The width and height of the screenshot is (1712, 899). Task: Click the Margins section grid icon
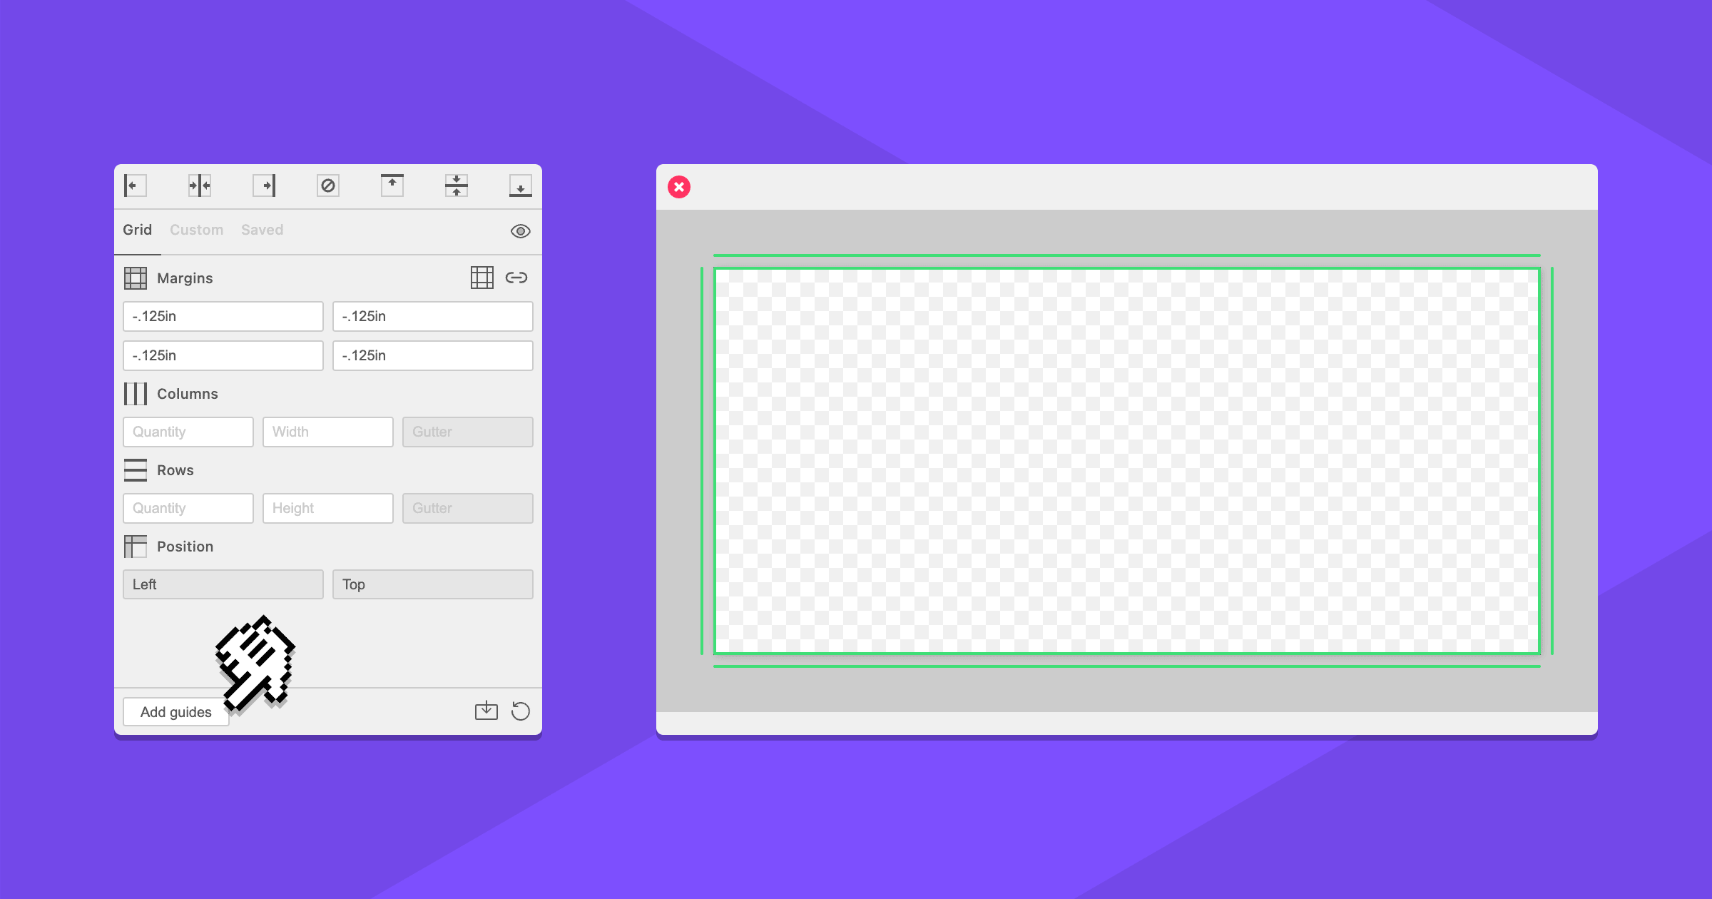coord(136,278)
